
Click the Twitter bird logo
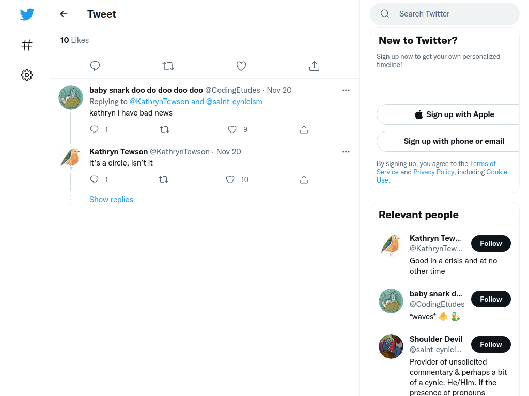point(27,14)
